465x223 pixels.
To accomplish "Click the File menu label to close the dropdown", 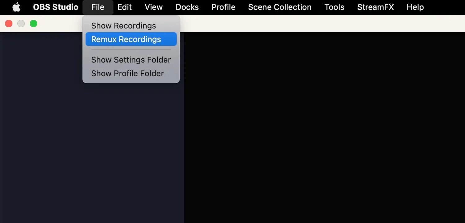I will point(98,7).
